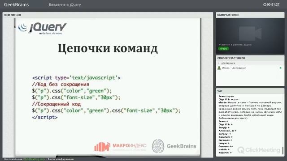Screen dimensions: 287x161
Task: Click the comment //Сокращенный код
Action: point(57,104)
